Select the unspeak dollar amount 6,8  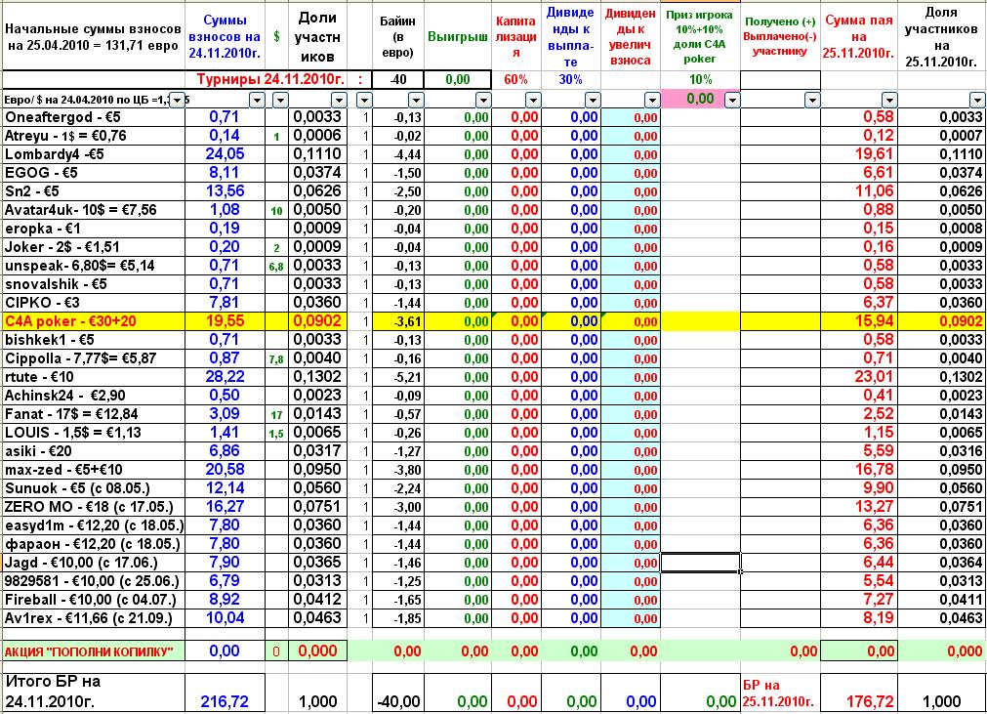pyautogui.click(x=276, y=267)
